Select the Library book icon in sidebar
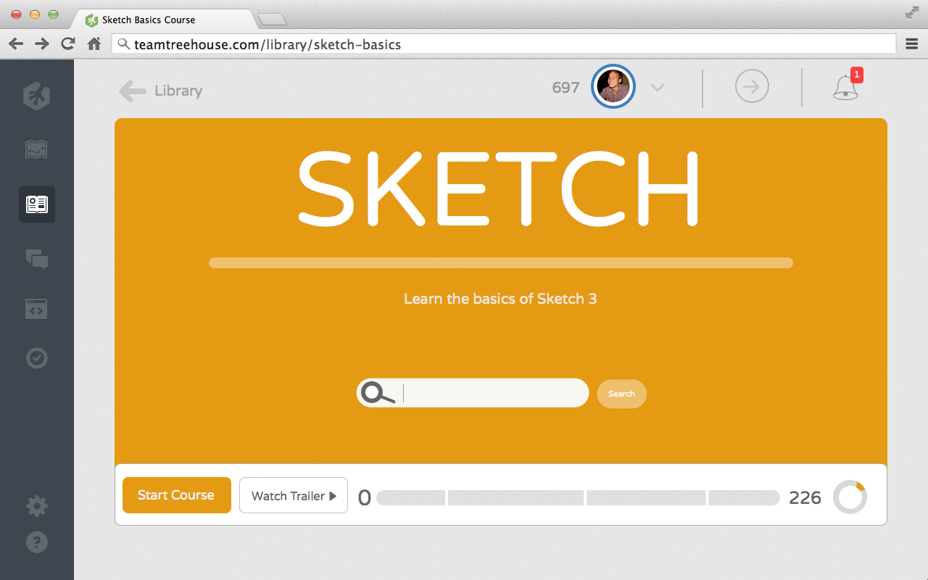This screenshot has width=928, height=580. coord(37,204)
